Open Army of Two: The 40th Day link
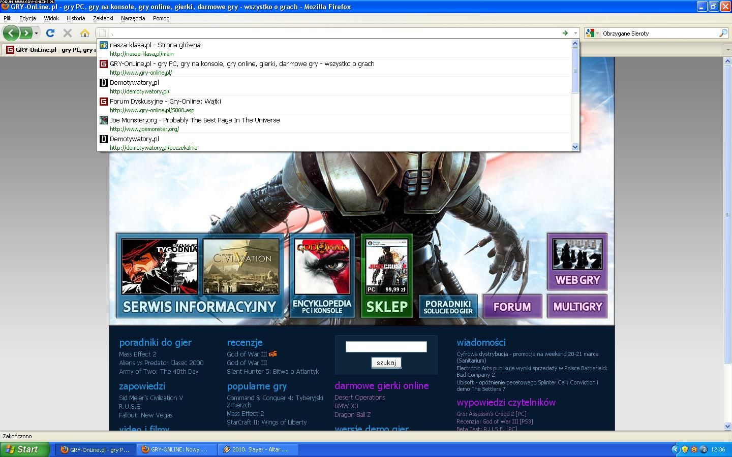732x457 pixels. [159, 372]
